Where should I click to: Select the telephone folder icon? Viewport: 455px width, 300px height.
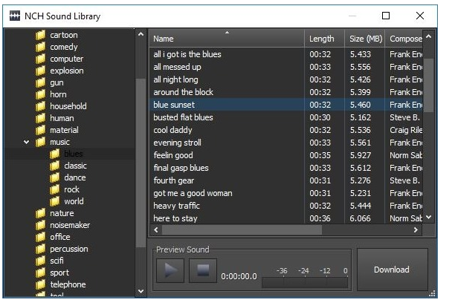pos(40,284)
